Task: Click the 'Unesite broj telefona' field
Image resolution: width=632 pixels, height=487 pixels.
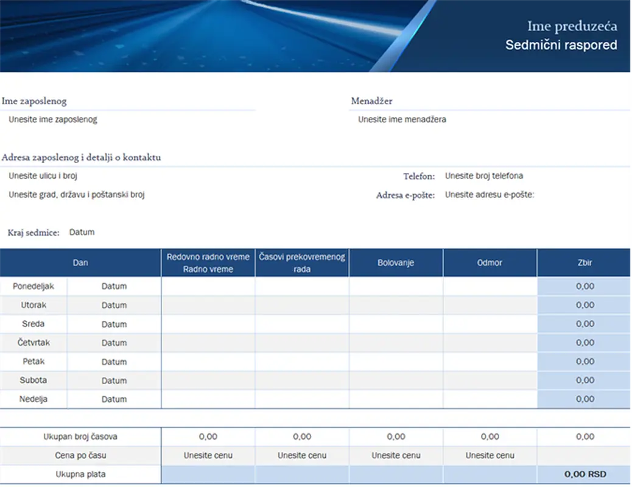Action: point(484,177)
